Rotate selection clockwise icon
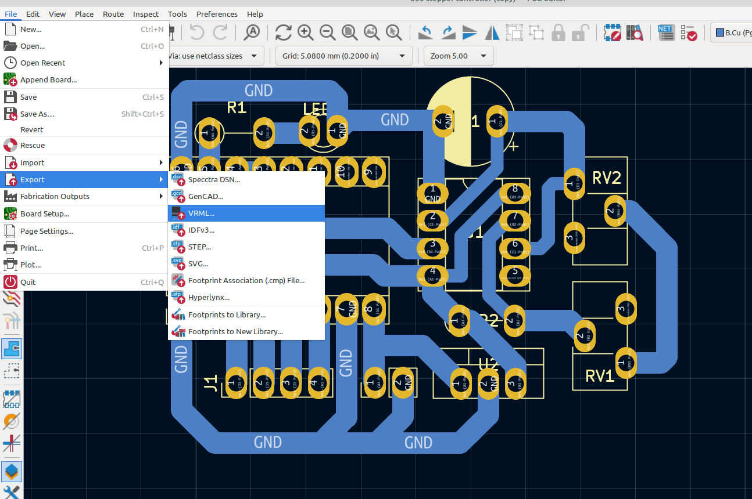Image resolution: width=752 pixels, height=499 pixels. click(447, 32)
